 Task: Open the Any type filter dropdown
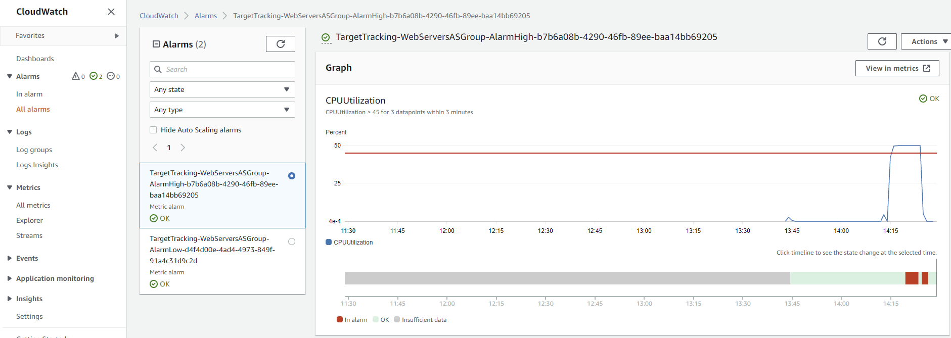pyautogui.click(x=222, y=110)
